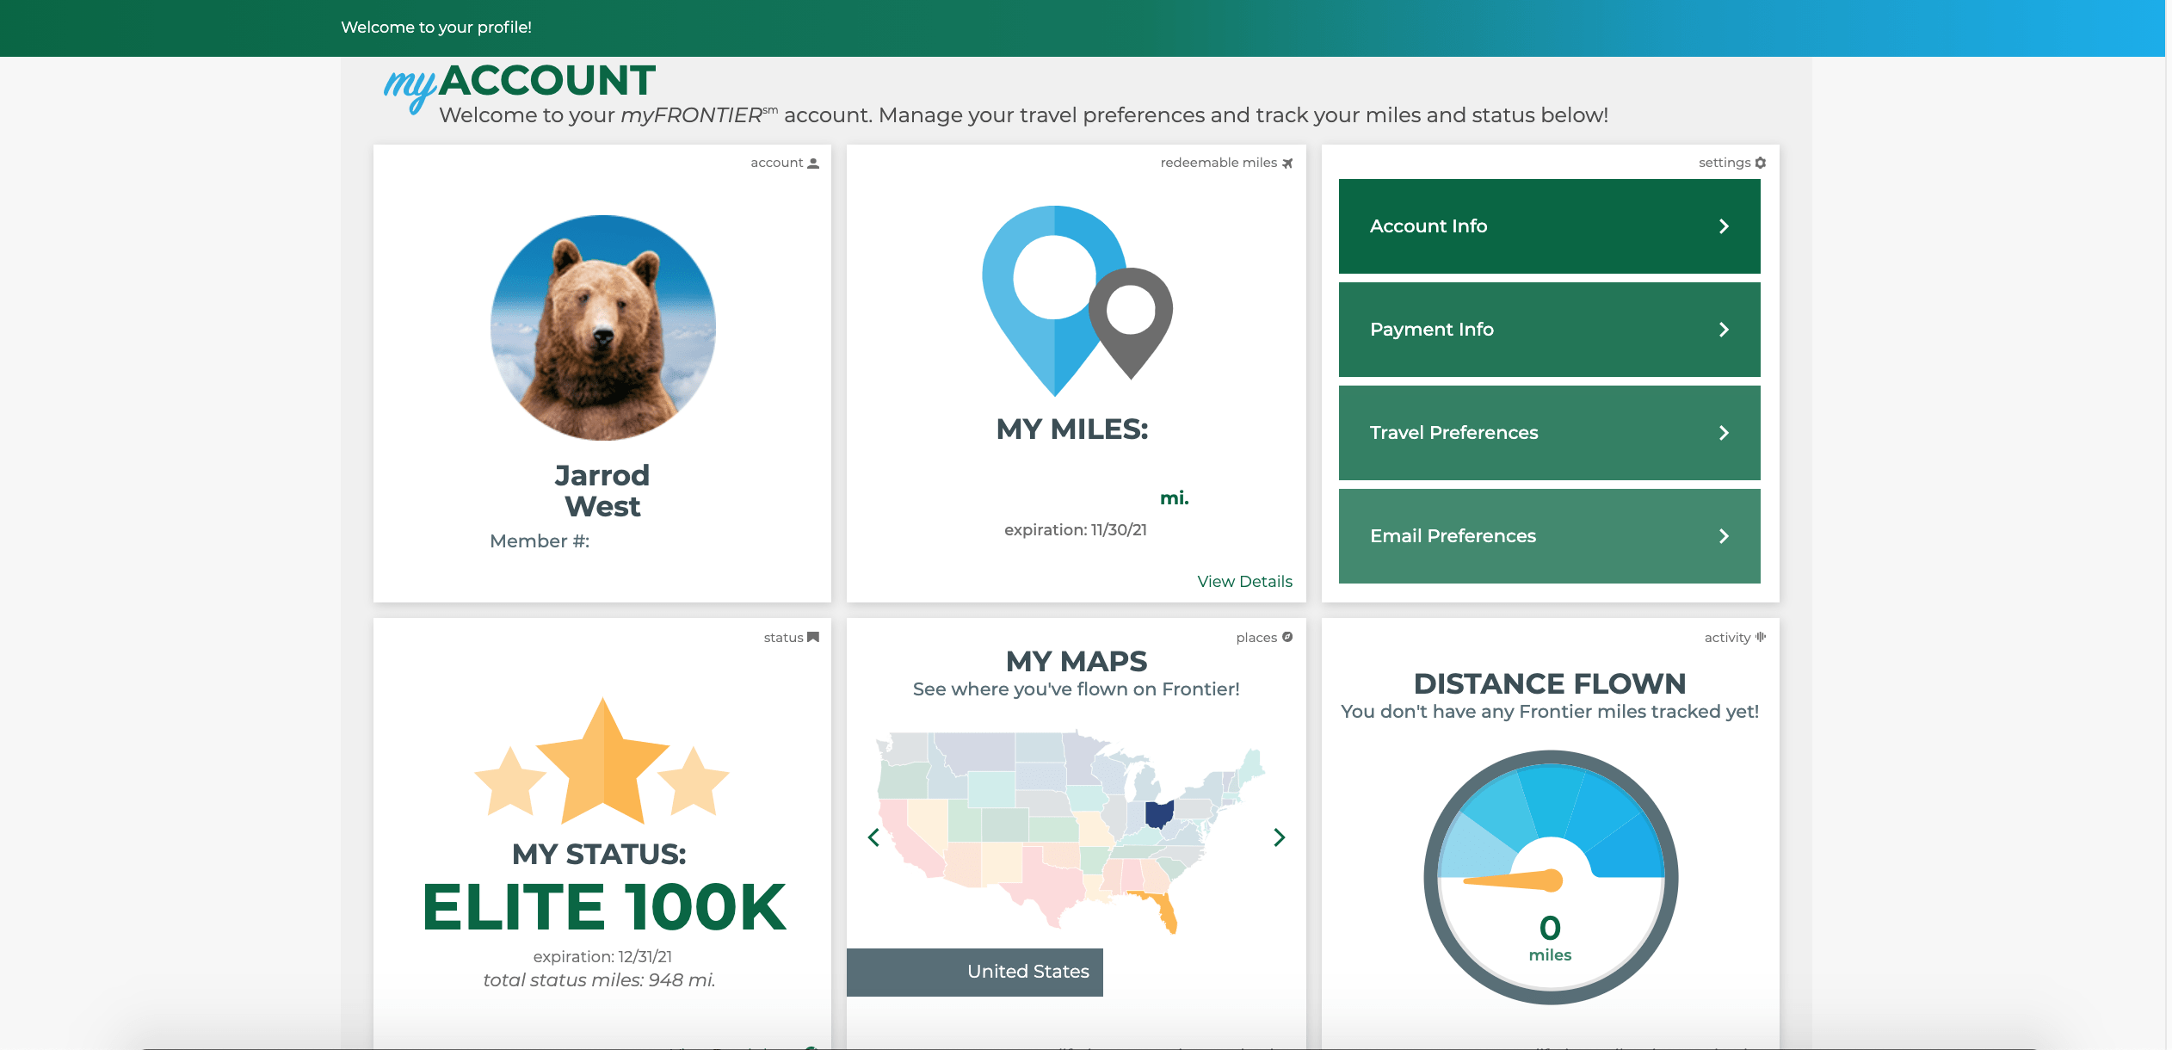The height and width of the screenshot is (1050, 2172).
Task: Click the 'places' panel label
Action: 1256,638
